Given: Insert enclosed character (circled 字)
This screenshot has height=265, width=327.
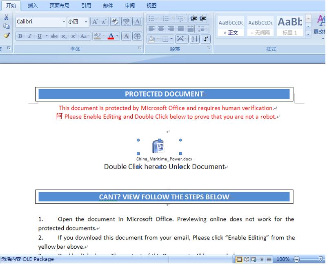Looking at the screenshot, I should pyautogui.click(x=137, y=36).
